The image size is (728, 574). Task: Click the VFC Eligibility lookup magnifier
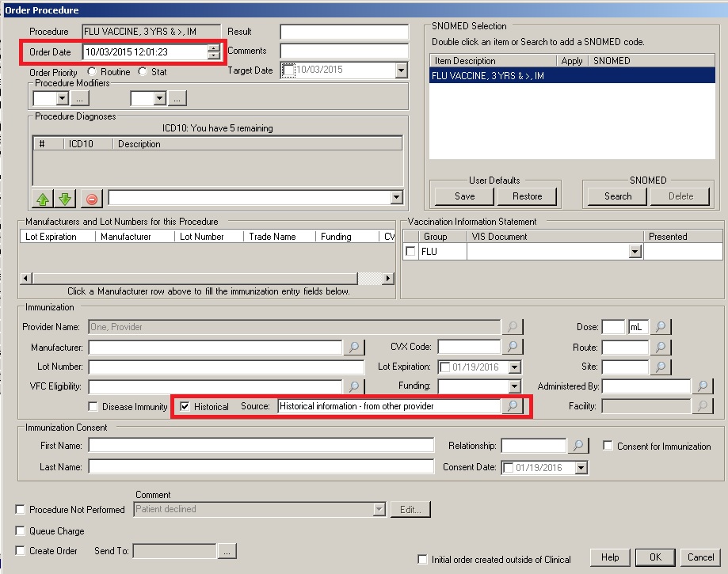pyautogui.click(x=354, y=386)
